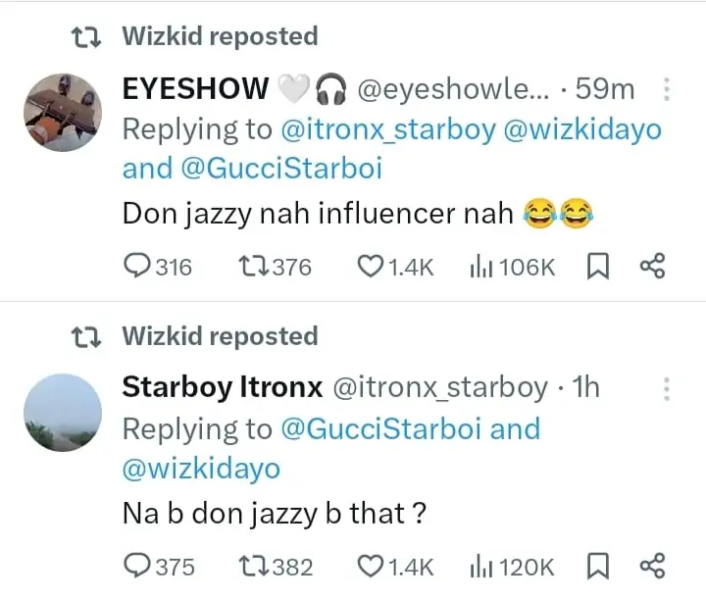Image resolution: width=706 pixels, height=600 pixels.
Task: Open more options on EYESHOW's tweet
Action: coord(667,91)
